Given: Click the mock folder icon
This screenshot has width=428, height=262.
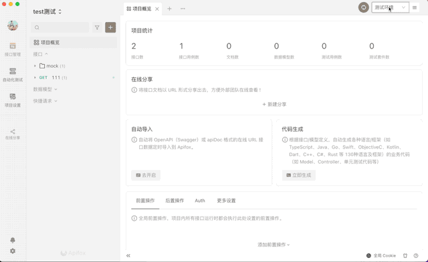Looking at the screenshot, I should point(42,66).
